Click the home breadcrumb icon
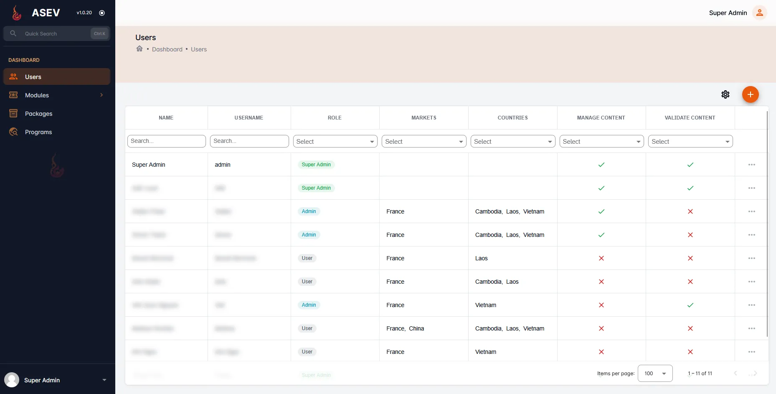Viewport: 776px width, 394px height. click(139, 49)
